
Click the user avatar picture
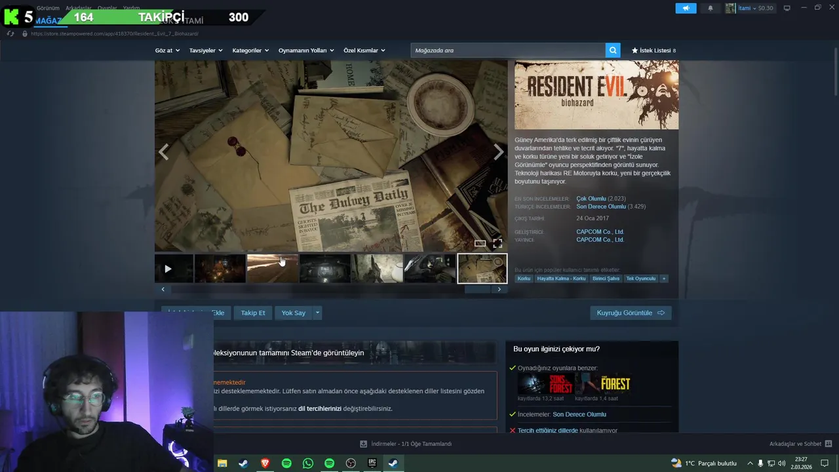pos(730,8)
